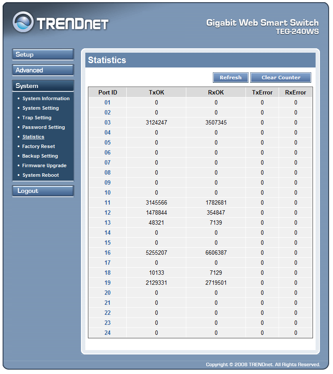
Task: Open System Information page
Action: tap(46, 98)
